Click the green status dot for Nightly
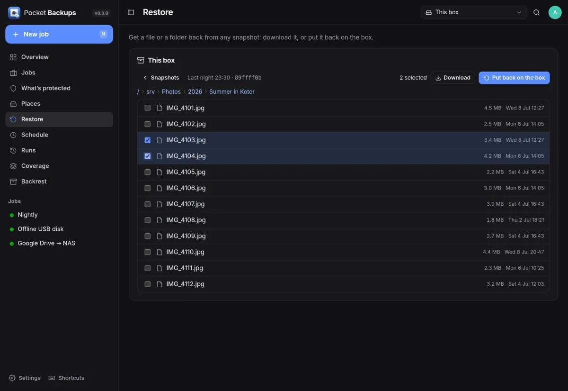 click(x=12, y=215)
